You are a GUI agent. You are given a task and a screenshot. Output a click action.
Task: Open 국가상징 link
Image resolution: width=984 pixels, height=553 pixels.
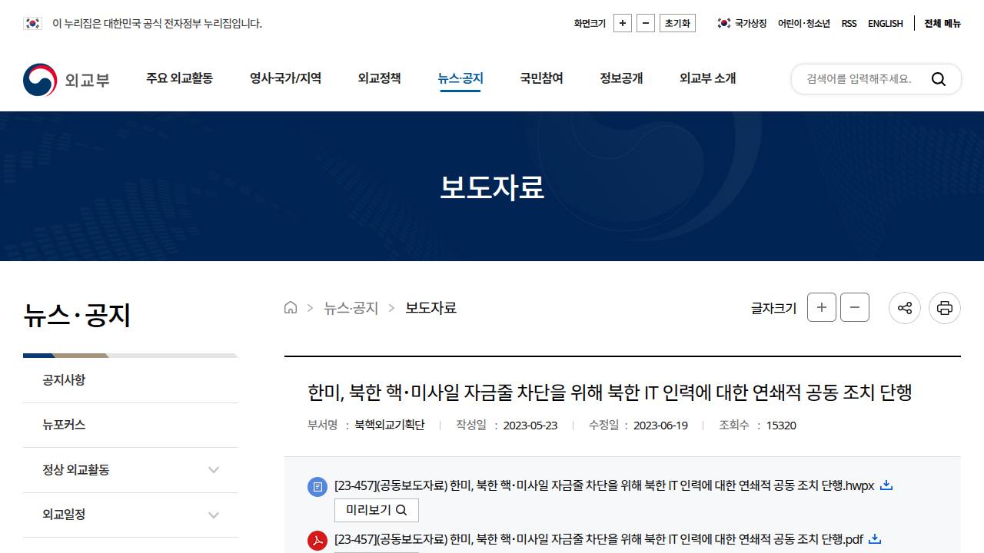tap(742, 23)
